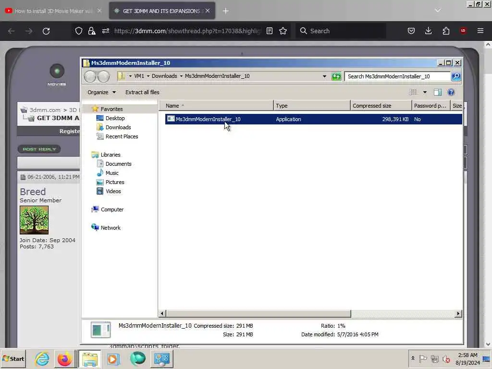Launch Internet Explorer from taskbar
492x369 pixels.
point(42,358)
